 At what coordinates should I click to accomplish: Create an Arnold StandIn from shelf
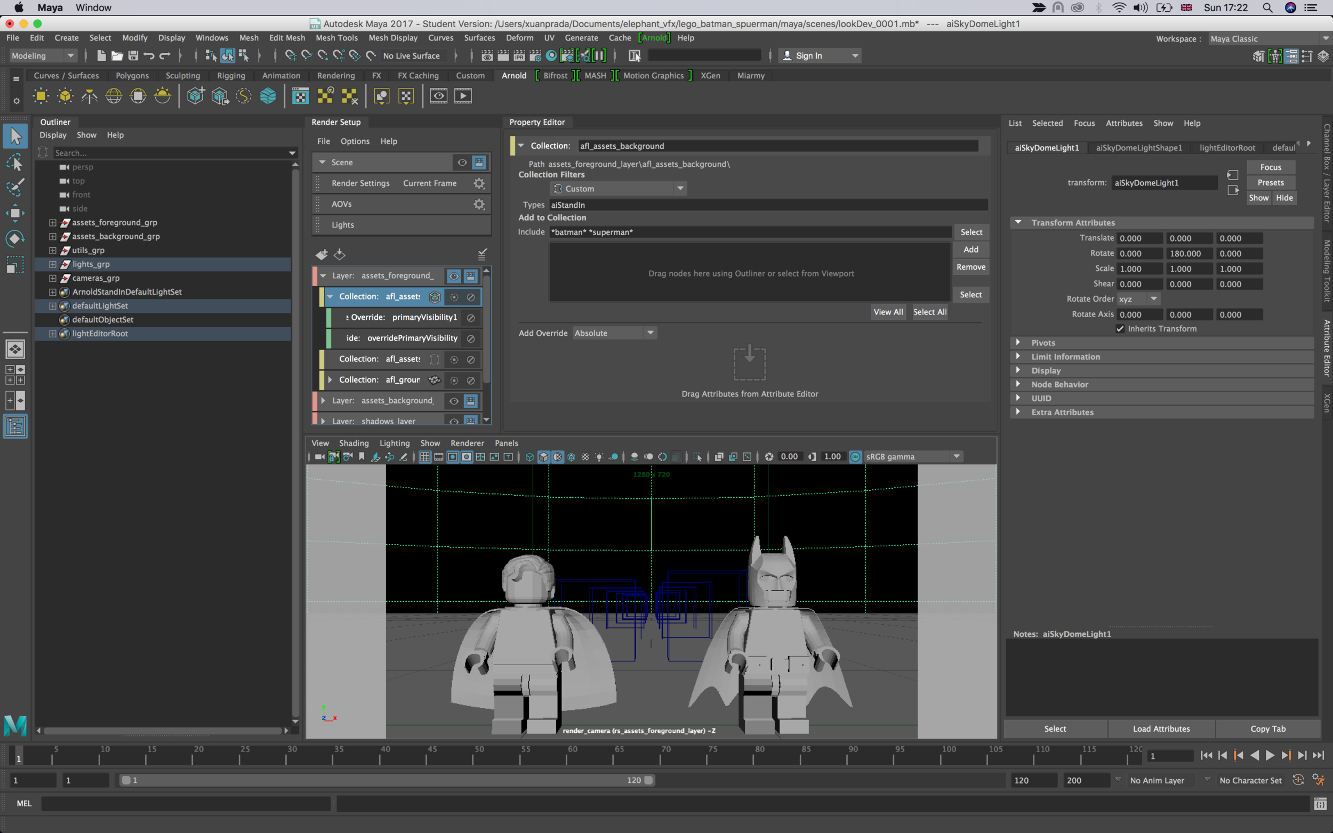(x=196, y=96)
